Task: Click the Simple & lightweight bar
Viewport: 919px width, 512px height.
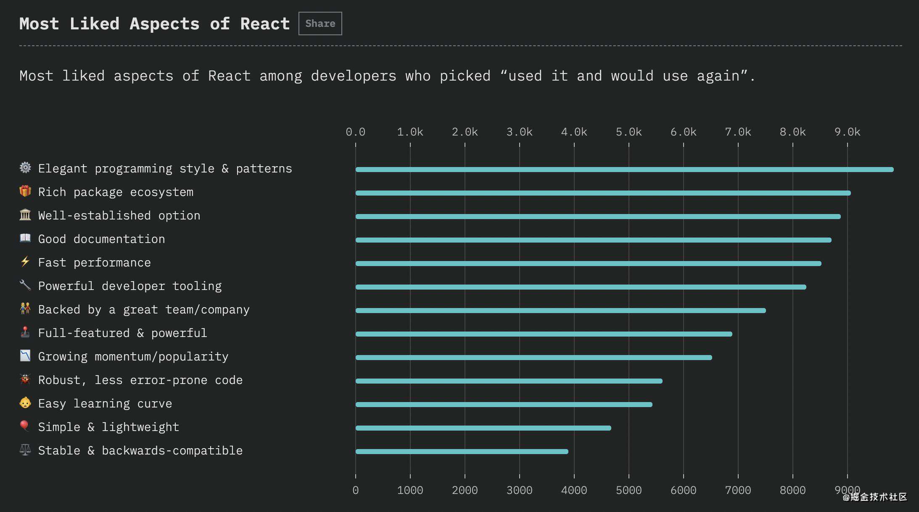Action: point(483,428)
